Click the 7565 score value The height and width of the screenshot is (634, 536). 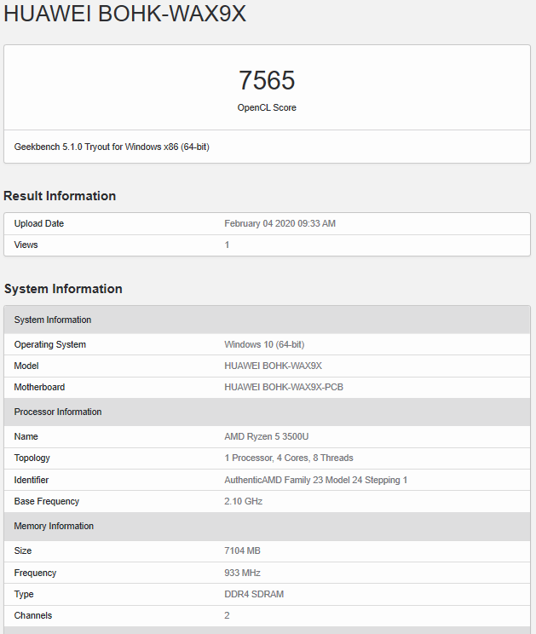(267, 80)
